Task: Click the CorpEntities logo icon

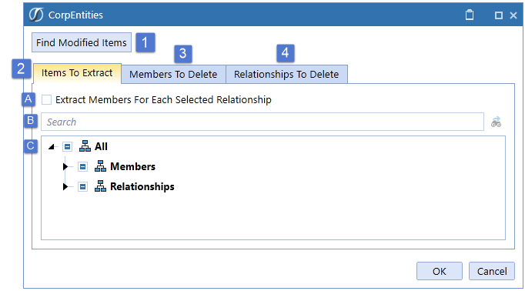Action: (36, 15)
